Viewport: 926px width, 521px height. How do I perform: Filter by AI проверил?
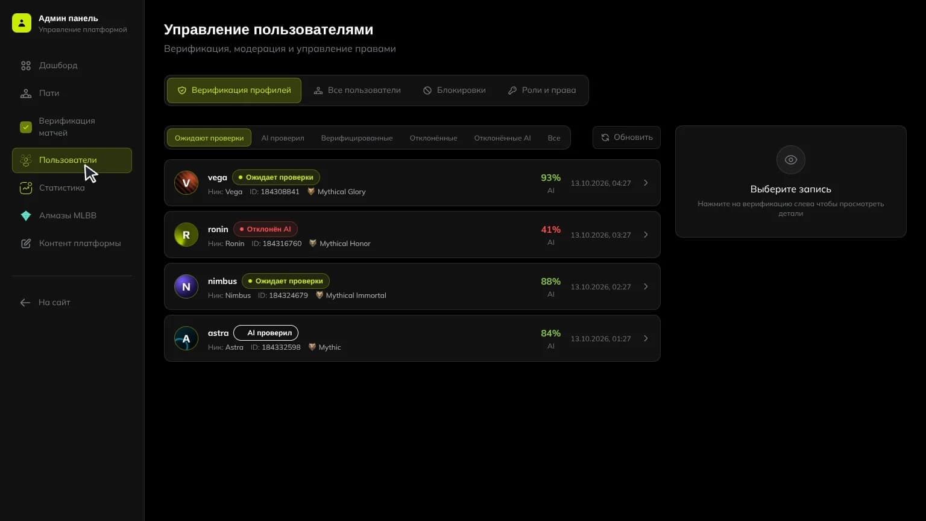283,137
